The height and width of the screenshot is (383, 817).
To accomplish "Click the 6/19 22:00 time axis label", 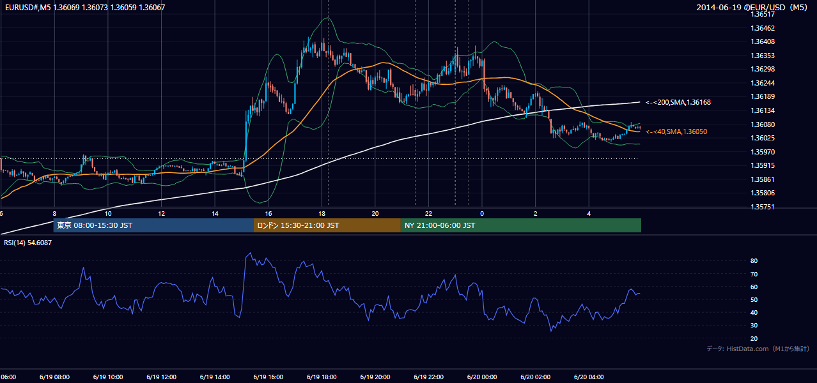I will tap(428, 377).
